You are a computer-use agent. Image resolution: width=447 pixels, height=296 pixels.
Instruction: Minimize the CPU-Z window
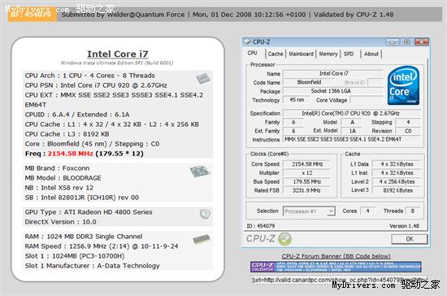[x=393, y=42]
